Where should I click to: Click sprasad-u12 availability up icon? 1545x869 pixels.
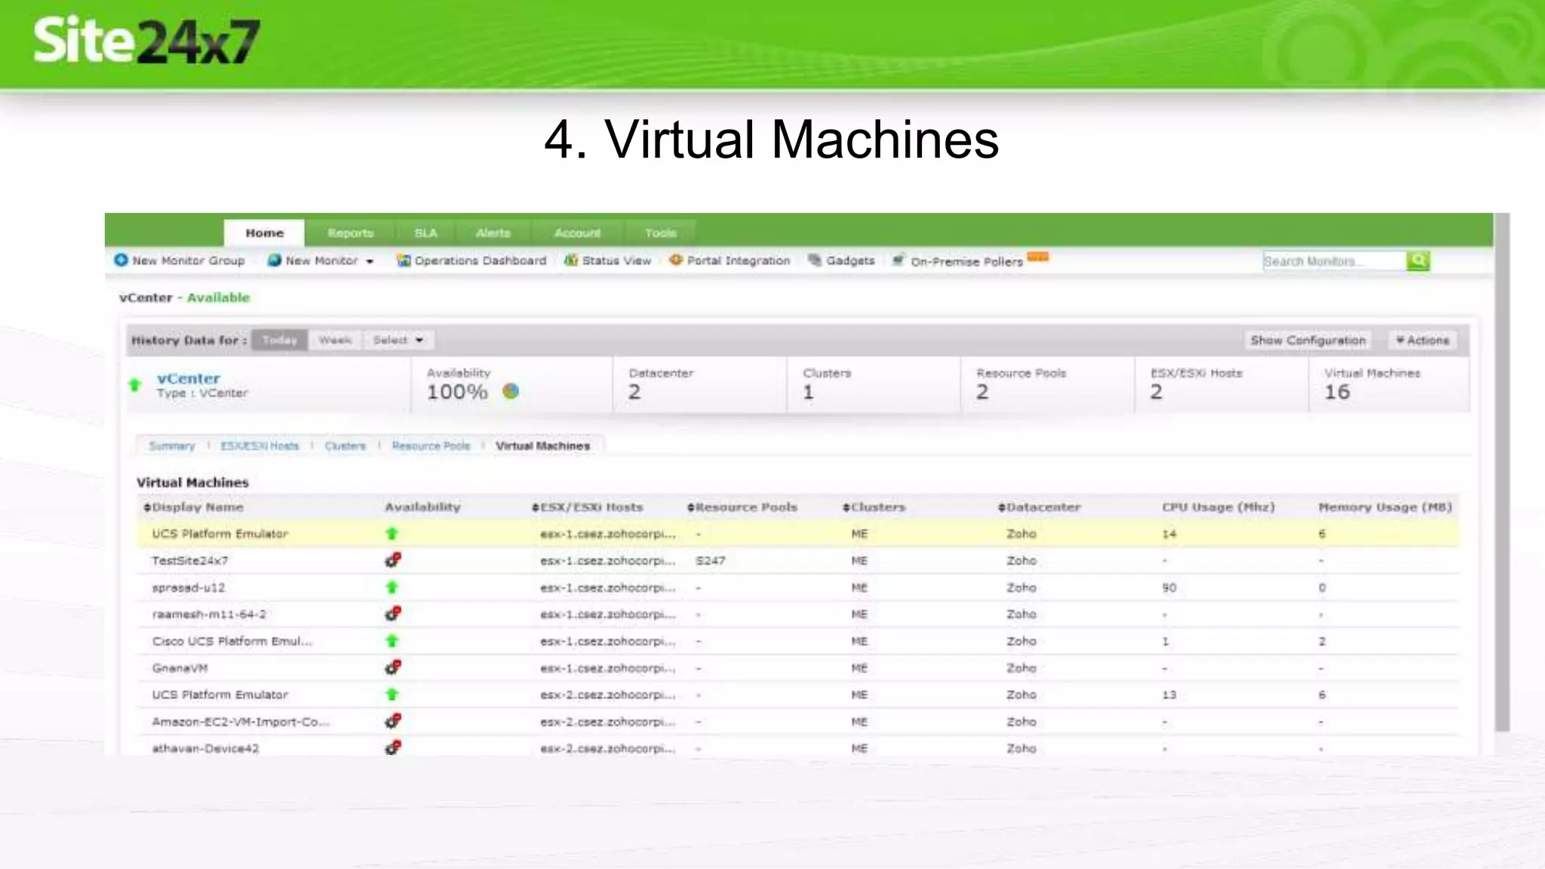392,587
